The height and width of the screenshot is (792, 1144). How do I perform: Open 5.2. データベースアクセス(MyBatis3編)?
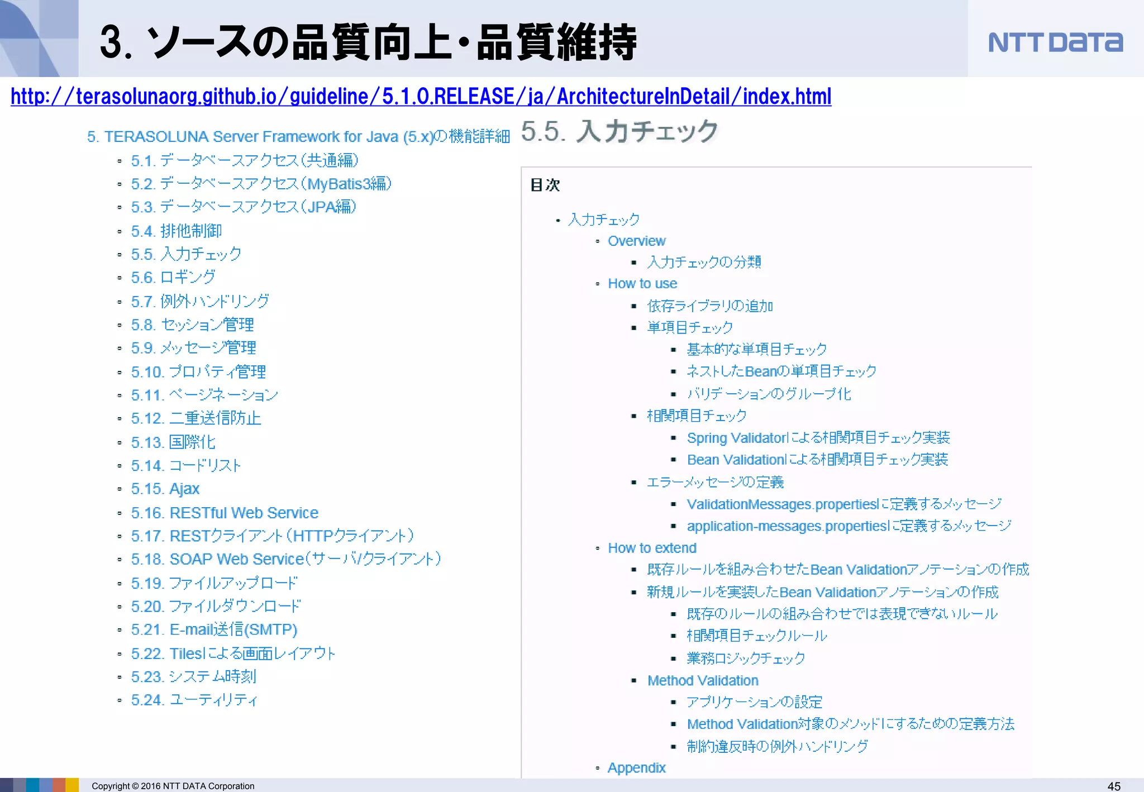tap(261, 184)
